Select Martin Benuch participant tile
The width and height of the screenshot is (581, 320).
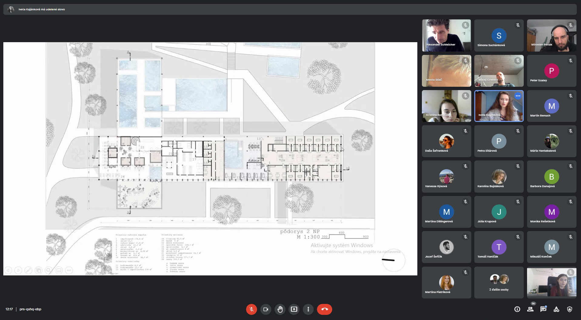pos(552,106)
